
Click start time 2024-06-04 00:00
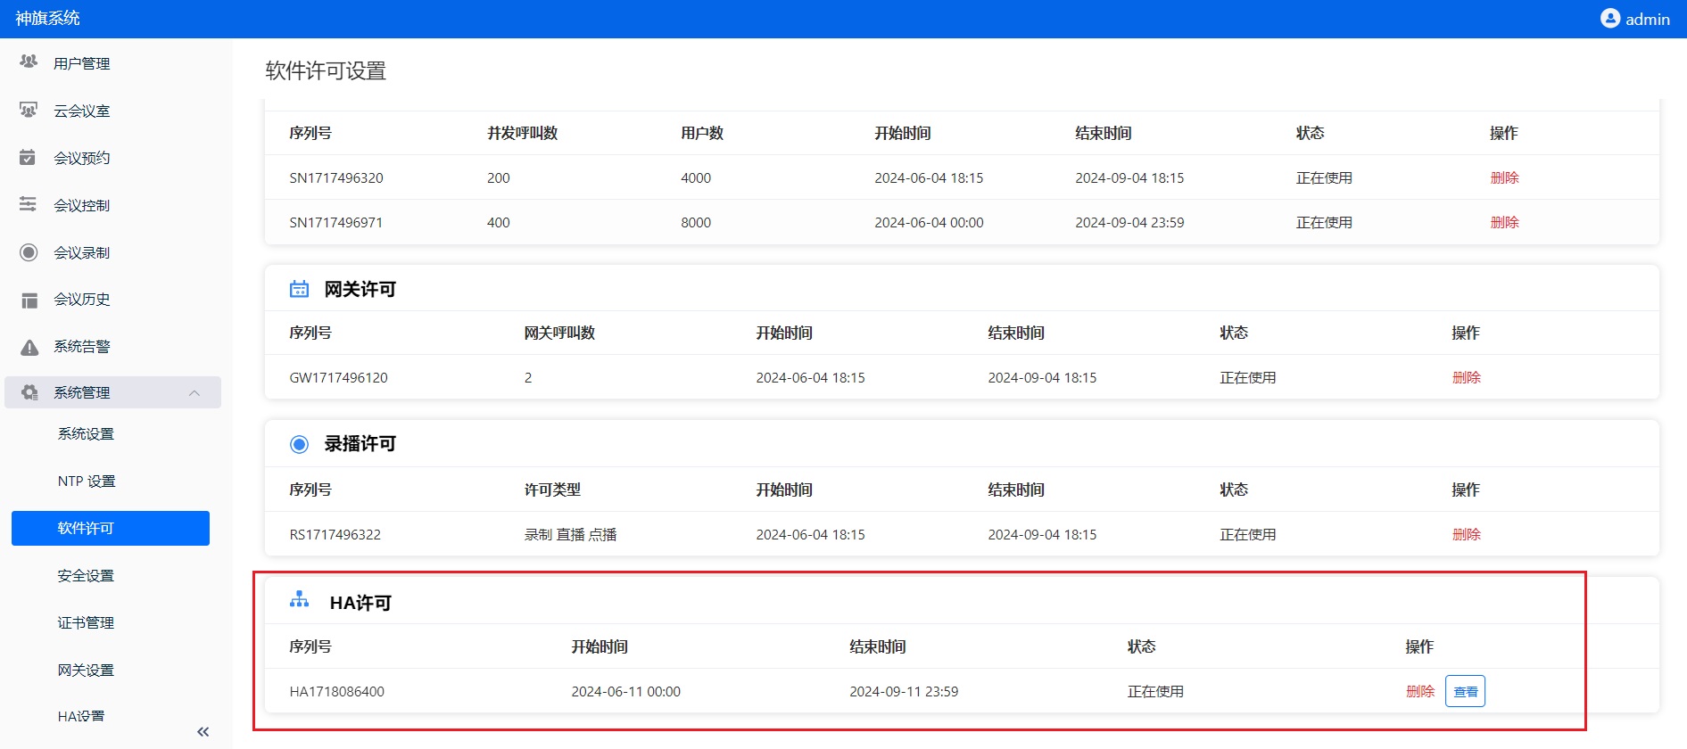click(x=929, y=222)
